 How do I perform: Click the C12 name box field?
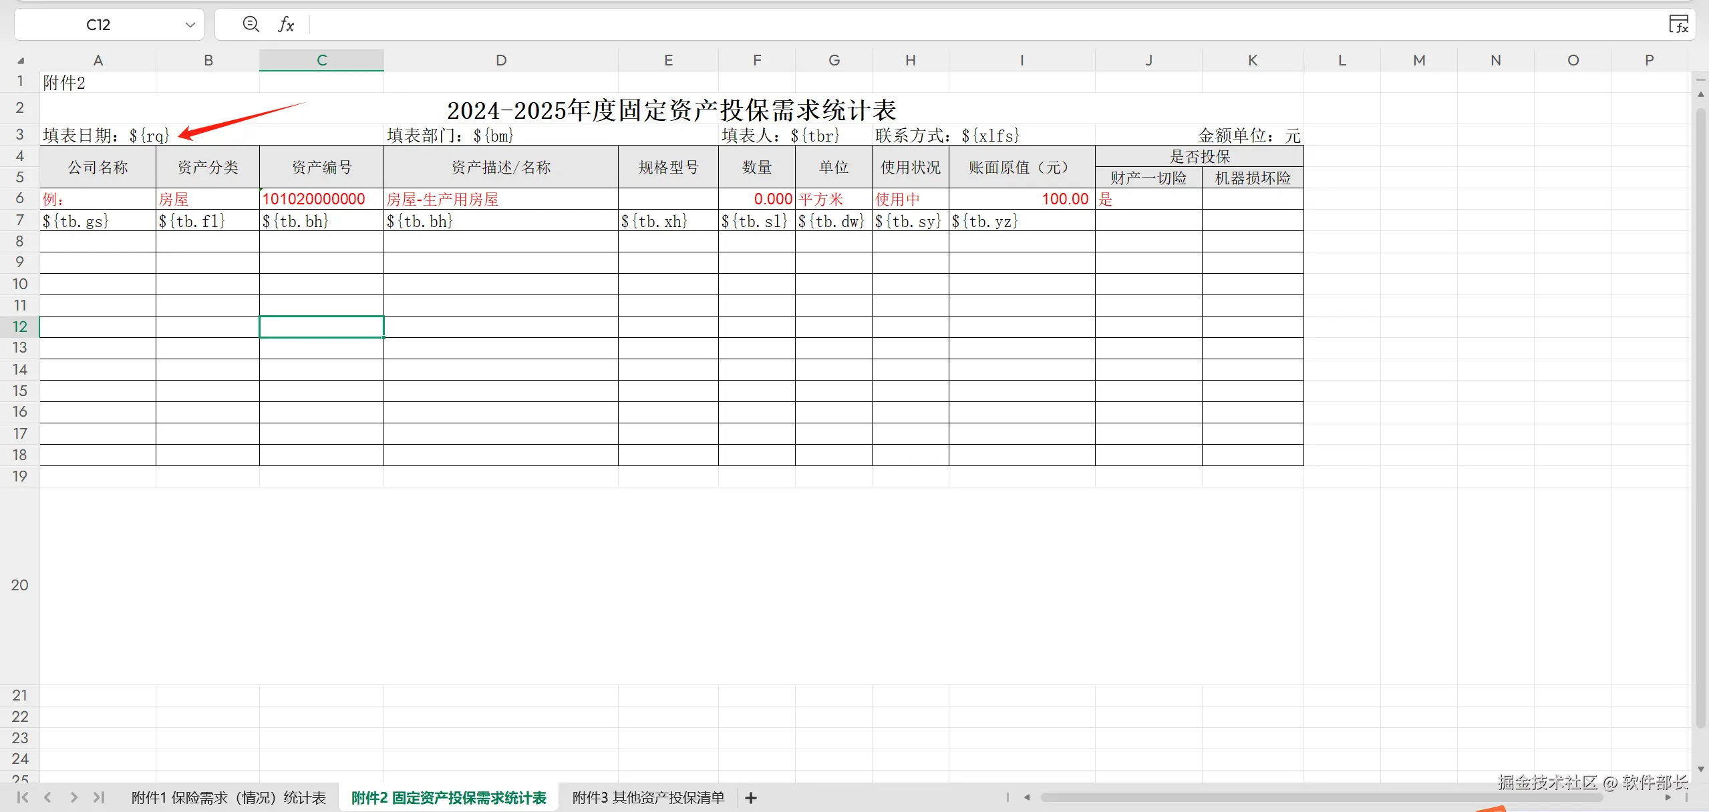coord(98,25)
